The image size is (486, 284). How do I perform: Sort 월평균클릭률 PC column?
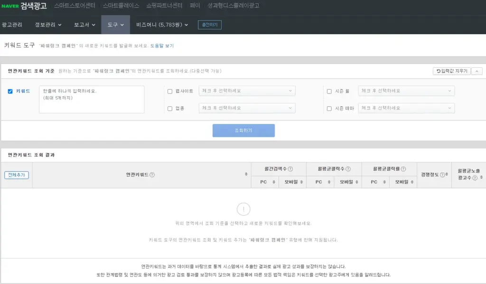[x=384, y=182]
